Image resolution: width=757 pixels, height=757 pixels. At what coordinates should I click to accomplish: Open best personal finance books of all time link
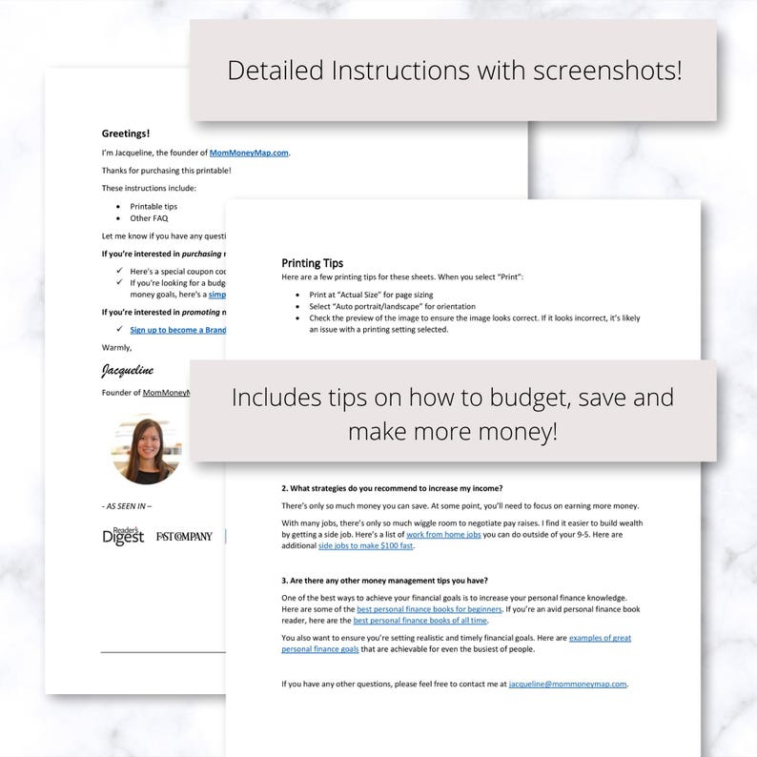pos(420,621)
